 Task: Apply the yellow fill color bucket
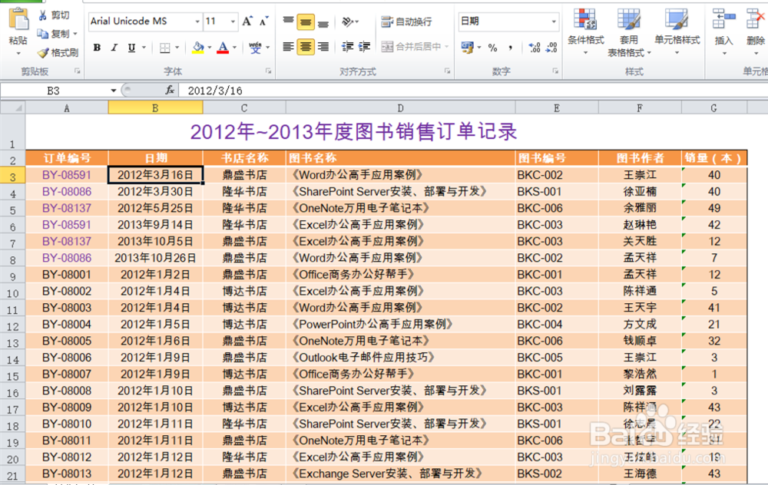(198, 48)
